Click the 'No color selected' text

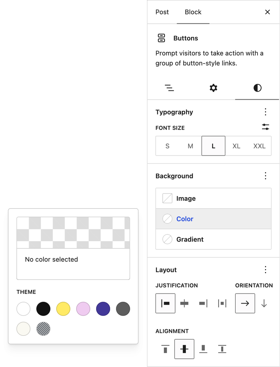(x=51, y=259)
